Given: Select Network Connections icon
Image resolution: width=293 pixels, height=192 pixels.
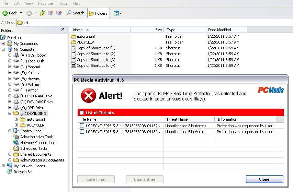Looking at the screenshot, I should tap(16, 142).
